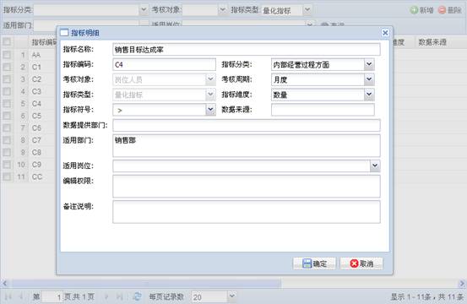Close the 指标明细 dialog with X

pyautogui.click(x=385, y=33)
